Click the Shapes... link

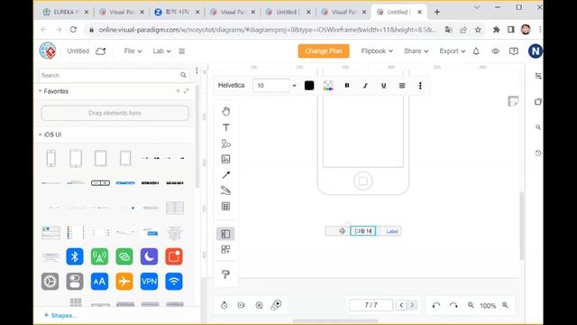point(60,315)
